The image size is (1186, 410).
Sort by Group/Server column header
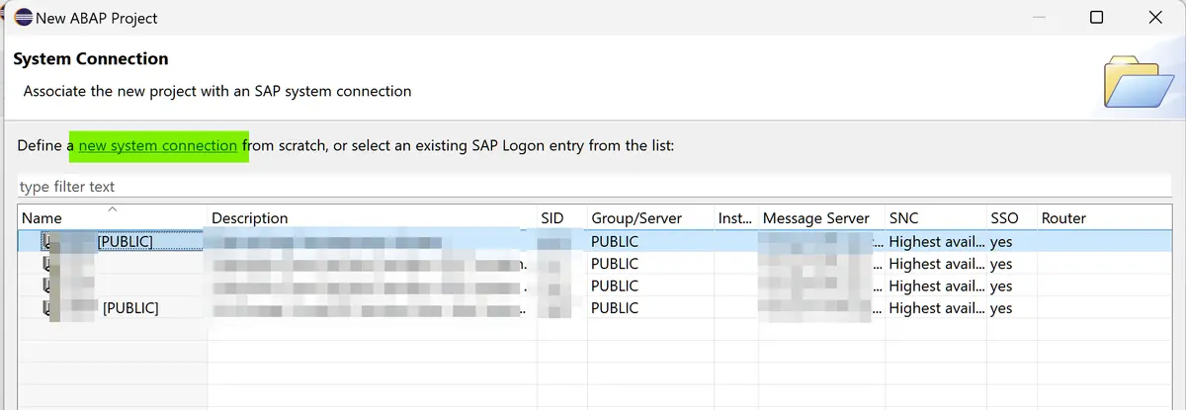coord(637,218)
